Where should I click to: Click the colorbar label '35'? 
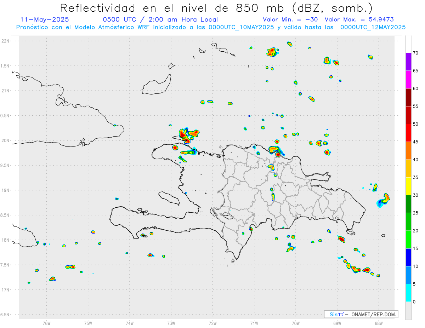click(416, 178)
